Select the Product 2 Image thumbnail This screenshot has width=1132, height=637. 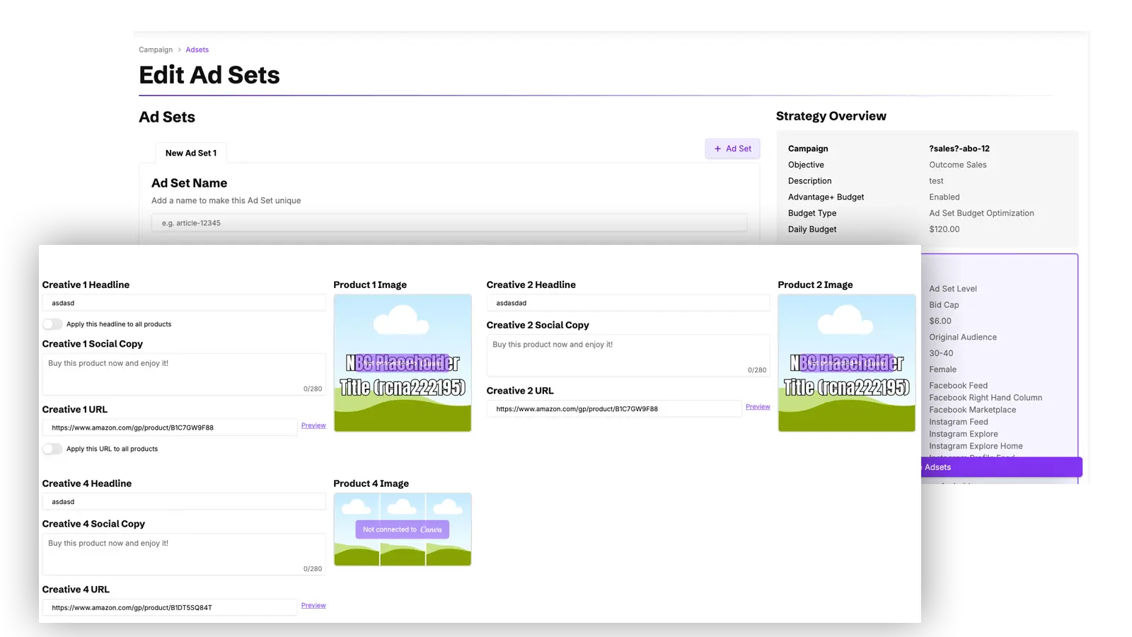[x=846, y=363]
